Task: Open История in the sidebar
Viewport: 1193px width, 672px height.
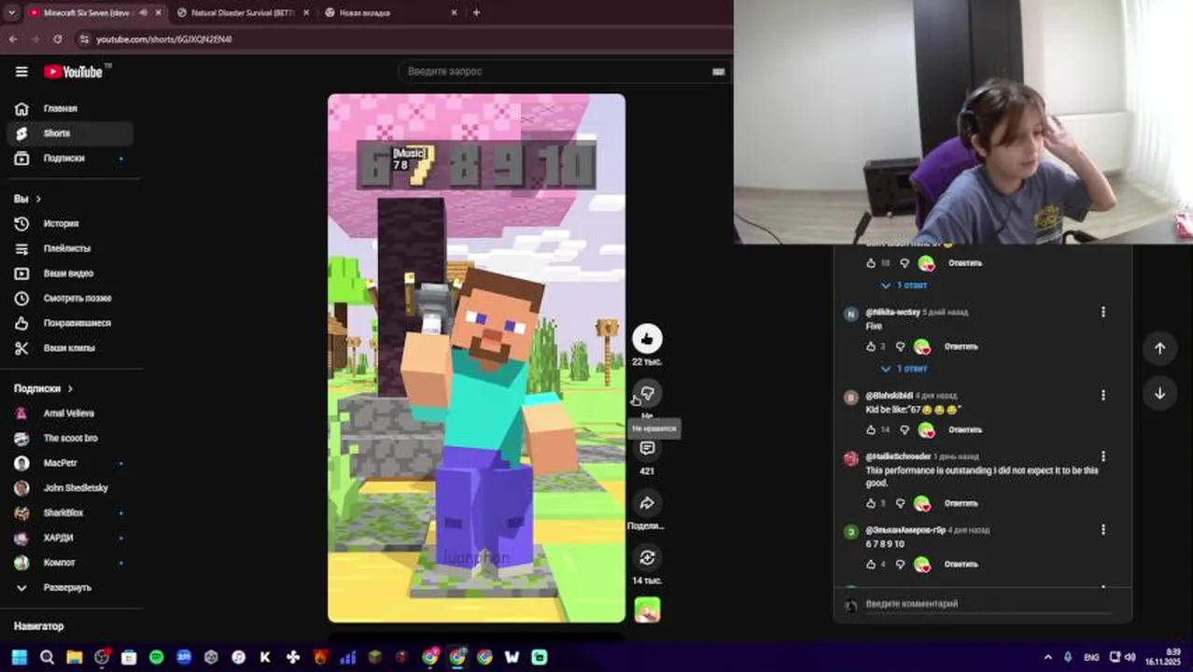Action: [70, 224]
